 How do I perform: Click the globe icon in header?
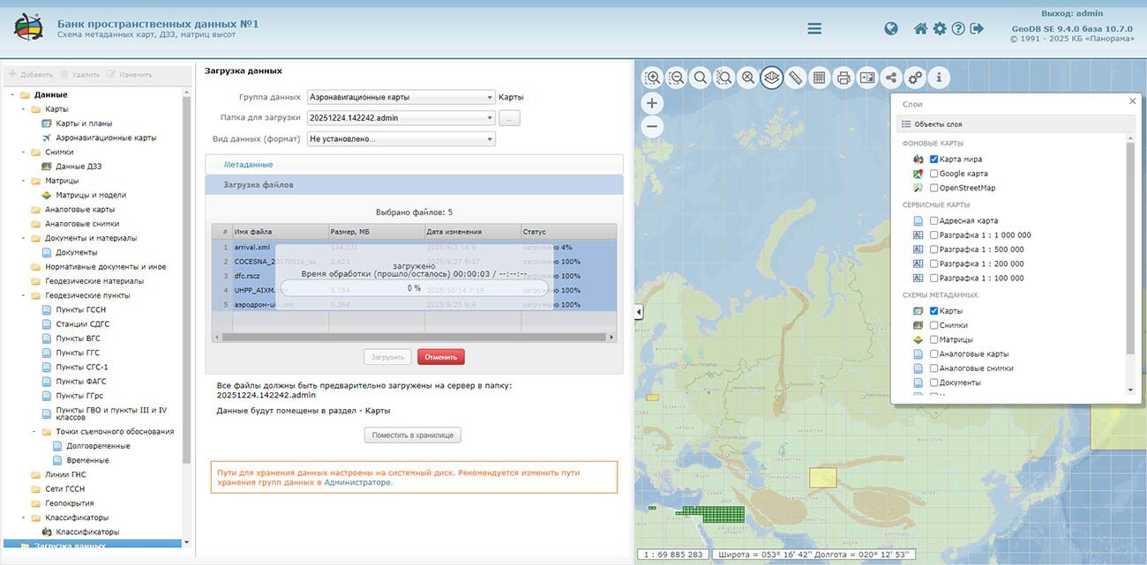pyautogui.click(x=891, y=29)
